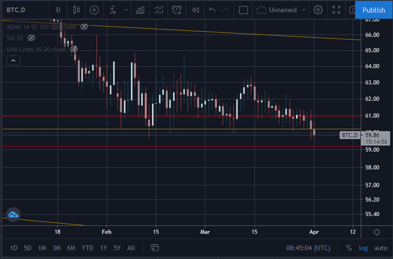Click the BTC.D price label 59.86
The height and width of the screenshot is (259, 393).
click(375, 138)
